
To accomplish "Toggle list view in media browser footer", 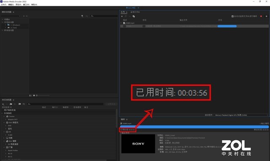I will (30, 96).
